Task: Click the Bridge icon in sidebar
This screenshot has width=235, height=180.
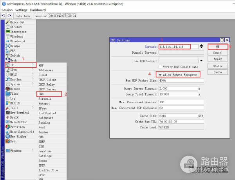Action: click(x=8, y=46)
